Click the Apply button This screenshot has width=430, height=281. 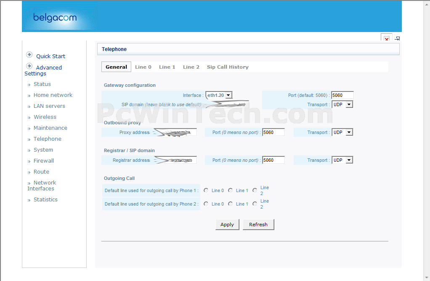tap(227, 225)
